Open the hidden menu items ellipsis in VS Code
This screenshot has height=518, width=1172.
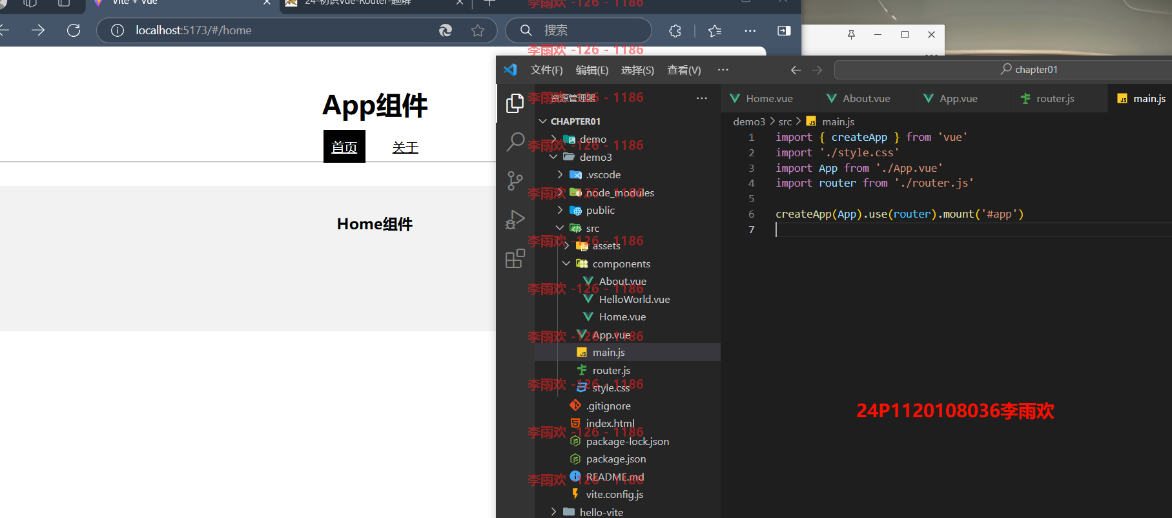(723, 70)
